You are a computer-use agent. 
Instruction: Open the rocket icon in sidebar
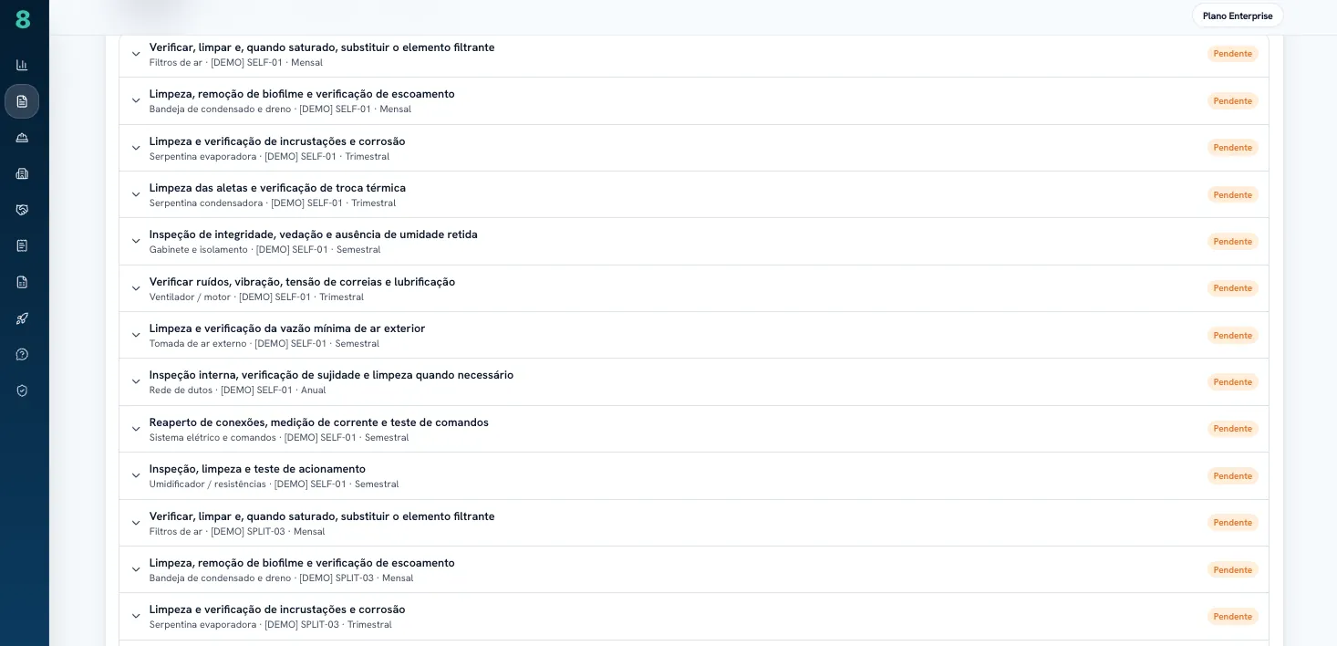click(x=22, y=318)
